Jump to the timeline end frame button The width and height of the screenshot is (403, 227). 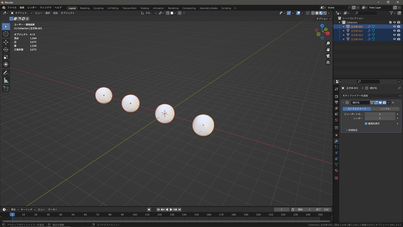pyautogui.click(x=180, y=210)
